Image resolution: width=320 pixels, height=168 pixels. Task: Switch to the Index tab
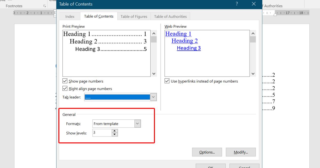click(x=70, y=17)
